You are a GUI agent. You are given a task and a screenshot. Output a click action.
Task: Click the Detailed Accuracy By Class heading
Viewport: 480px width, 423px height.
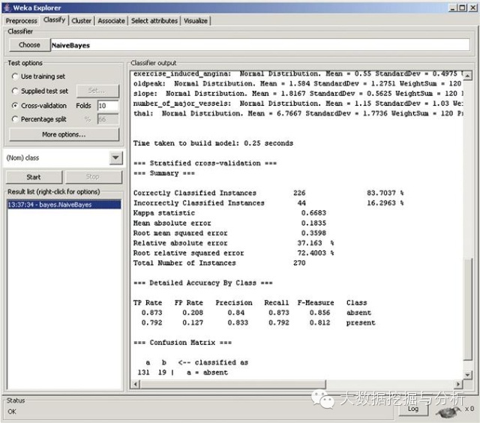tap(203, 283)
